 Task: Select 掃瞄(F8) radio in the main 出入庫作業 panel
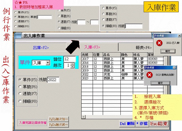coord(20,101)
